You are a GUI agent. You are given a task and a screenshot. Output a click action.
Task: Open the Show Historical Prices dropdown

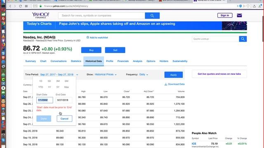pyautogui.click(x=106, y=74)
